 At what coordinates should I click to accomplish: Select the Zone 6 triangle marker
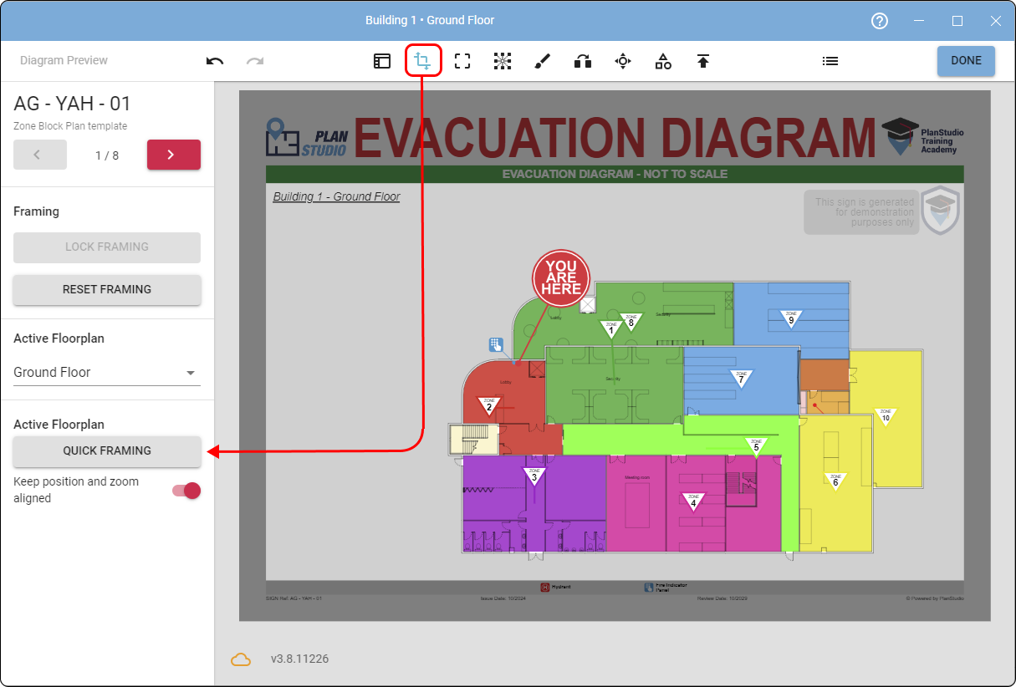[x=835, y=481]
